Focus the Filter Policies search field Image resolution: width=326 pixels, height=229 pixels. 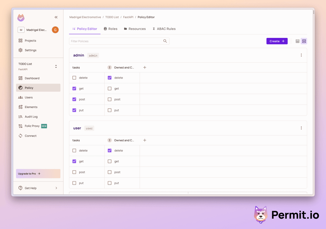click(x=115, y=41)
